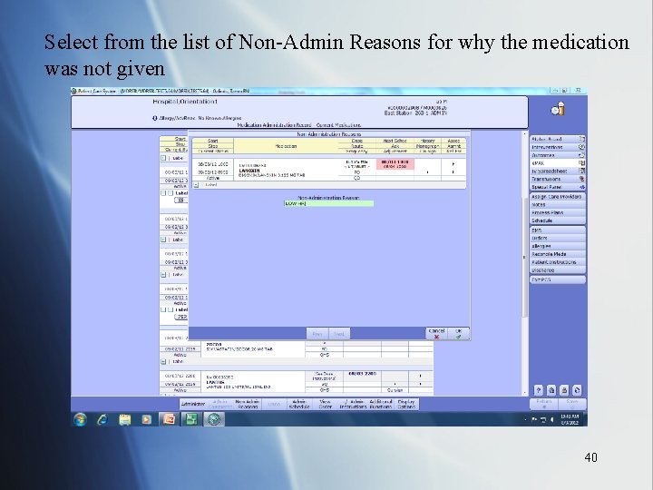
Task: Select eMAR in the right panel
Action: pos(558,163)
